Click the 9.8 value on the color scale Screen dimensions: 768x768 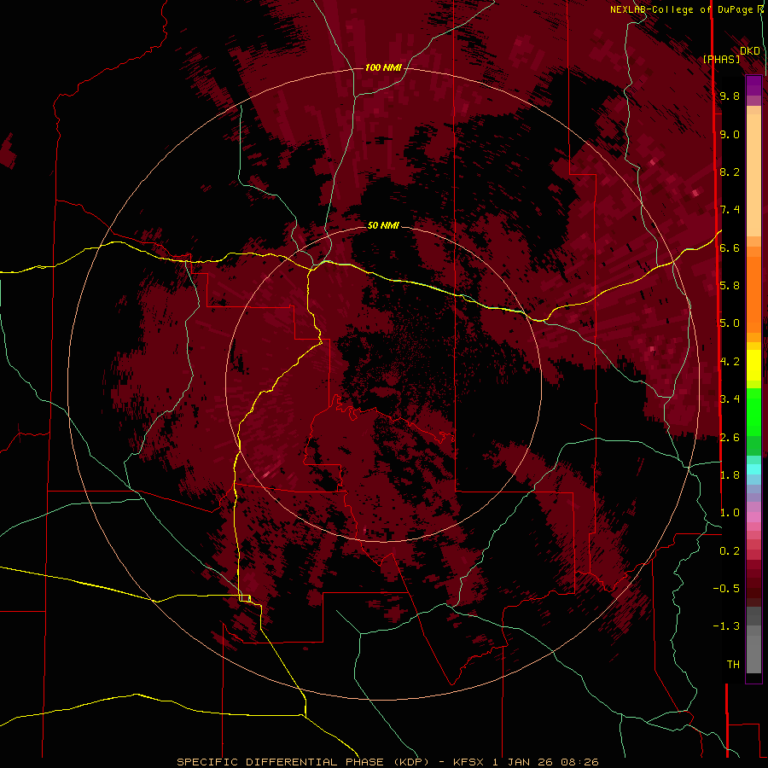pos(730,96)
